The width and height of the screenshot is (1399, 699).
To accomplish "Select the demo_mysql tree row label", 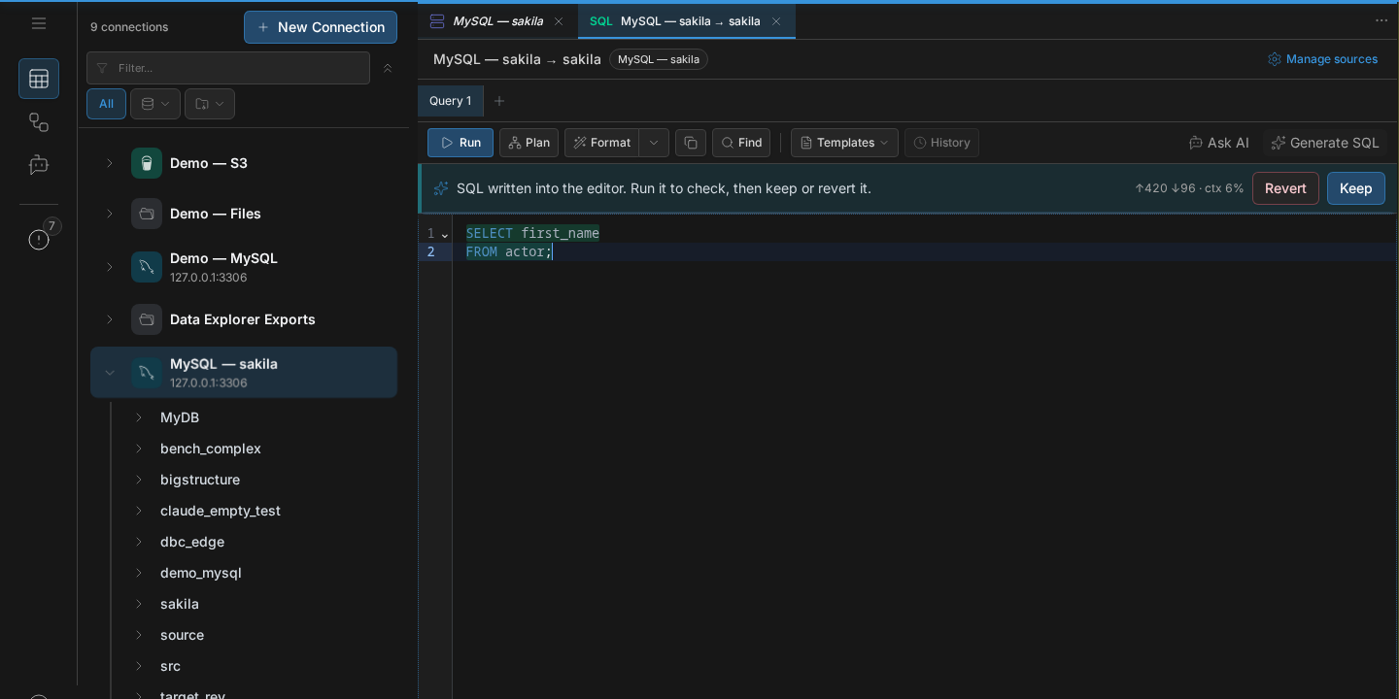I will click(x=201, y=573).
